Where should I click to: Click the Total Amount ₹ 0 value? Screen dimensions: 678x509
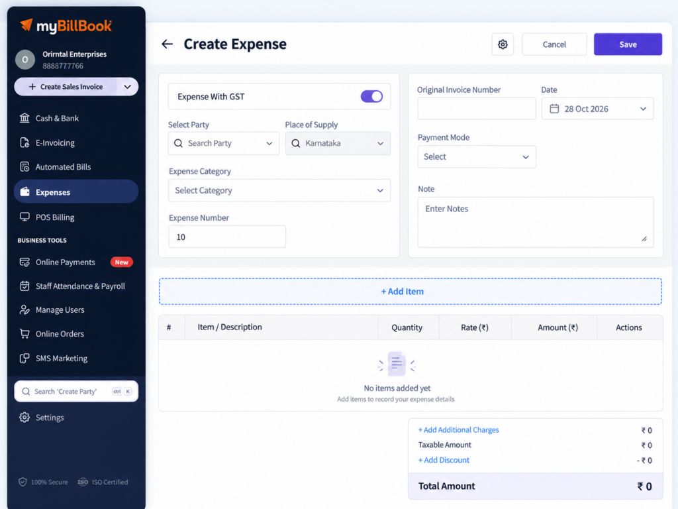[x=644, y=486]
